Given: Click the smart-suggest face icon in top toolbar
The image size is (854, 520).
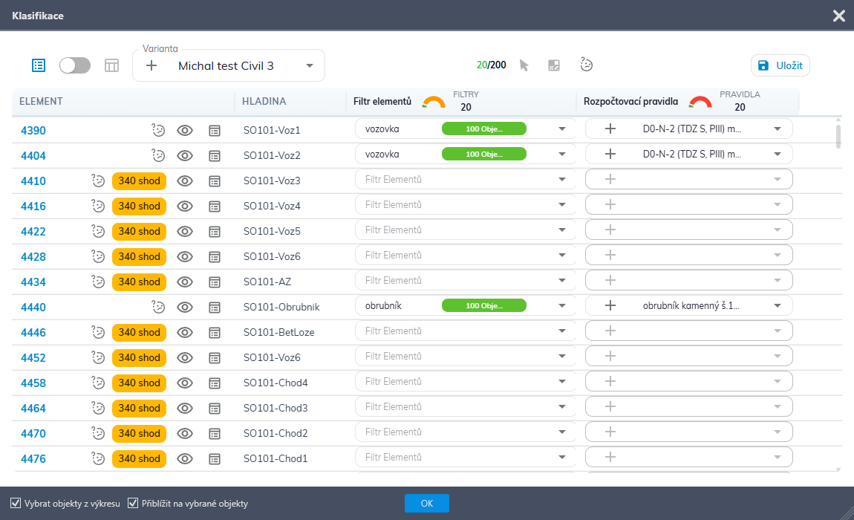Looking at the screenshot, I should [x=587, y=65].
